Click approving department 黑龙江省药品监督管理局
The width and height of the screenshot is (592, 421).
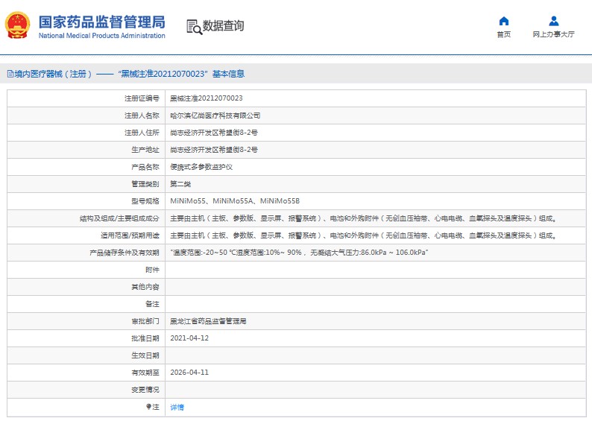[208, 321]
